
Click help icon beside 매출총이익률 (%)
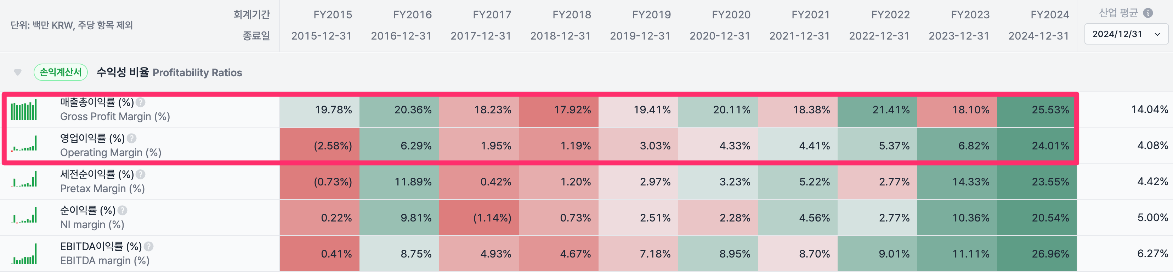click(141, 103)
